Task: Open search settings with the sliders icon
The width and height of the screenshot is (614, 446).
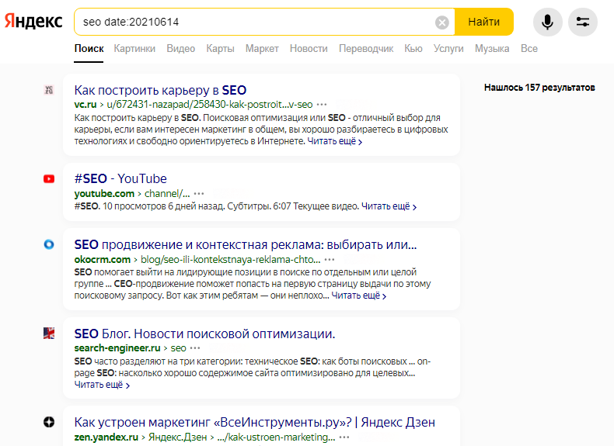Action: 583,22
